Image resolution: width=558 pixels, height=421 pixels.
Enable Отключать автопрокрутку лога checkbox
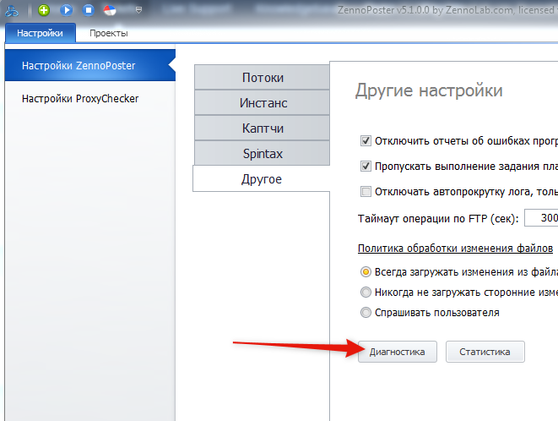(x=366, y=191)
